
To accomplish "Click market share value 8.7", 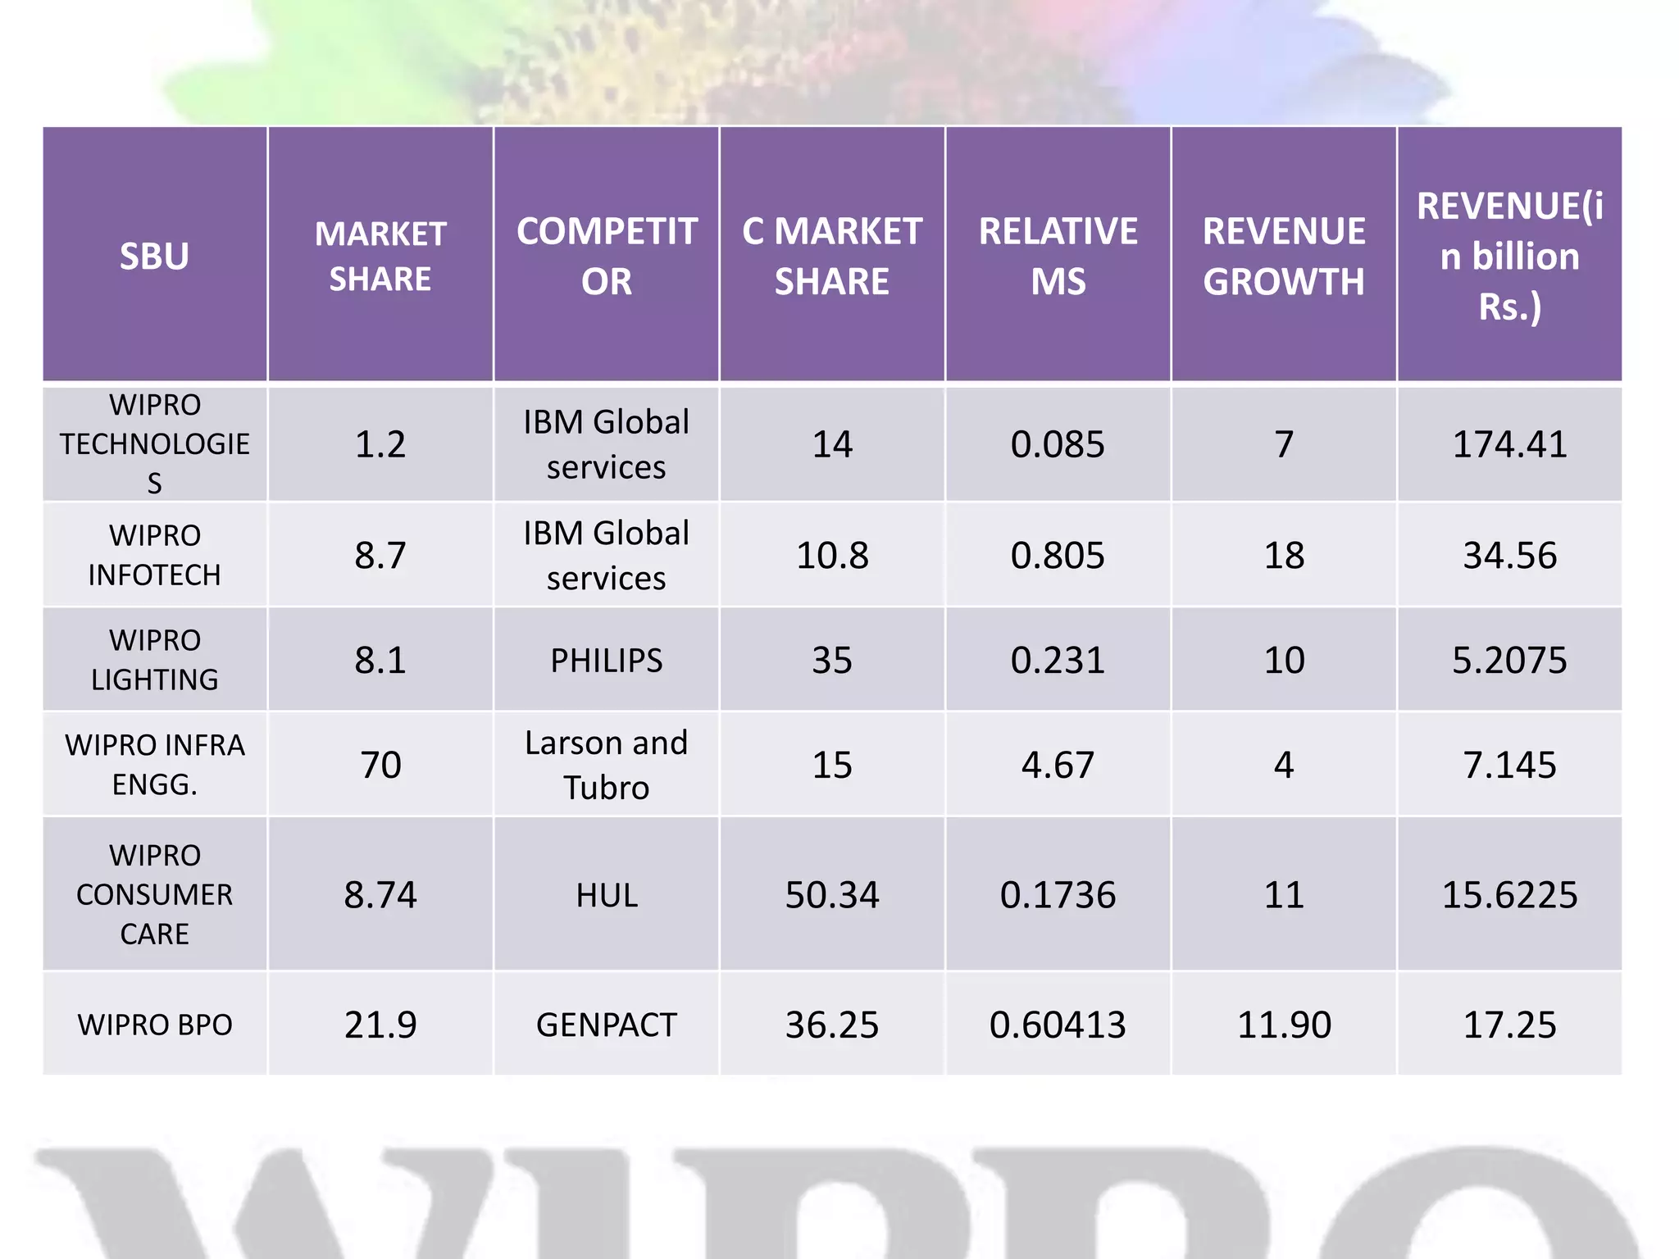I will coord(380,555).
